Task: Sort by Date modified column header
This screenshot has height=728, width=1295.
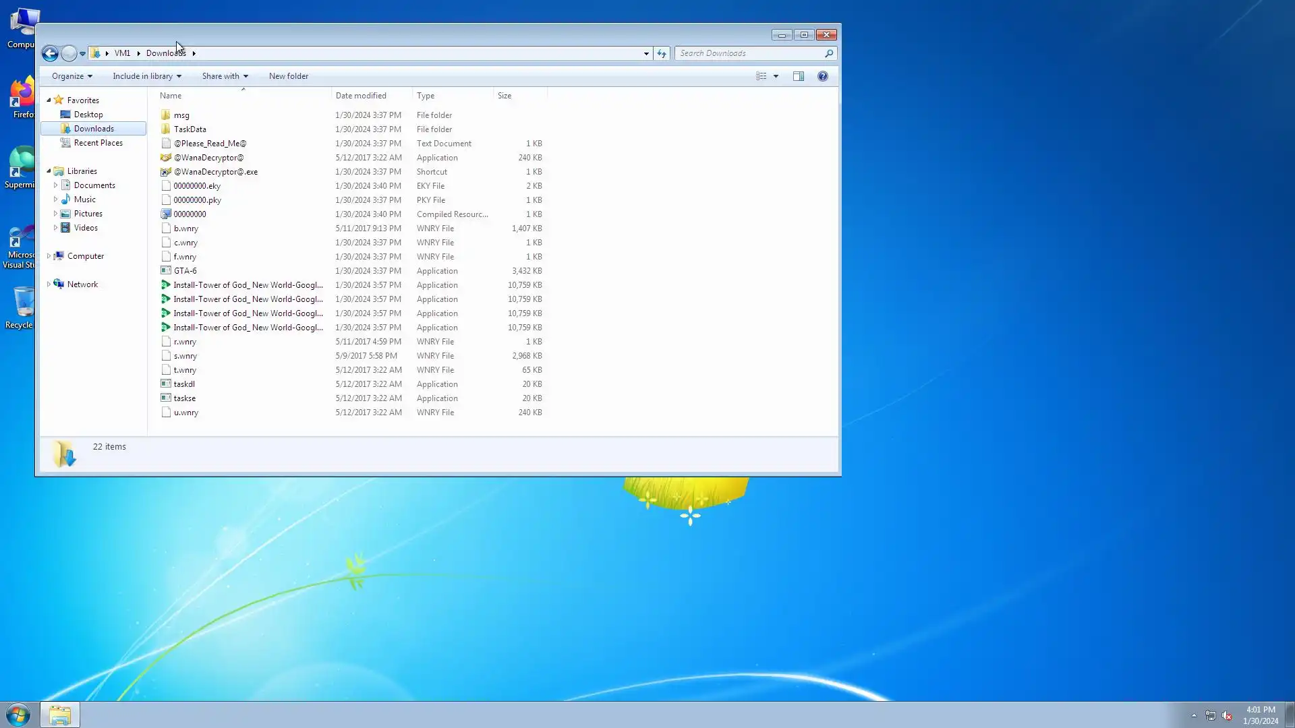Action: 361,96
